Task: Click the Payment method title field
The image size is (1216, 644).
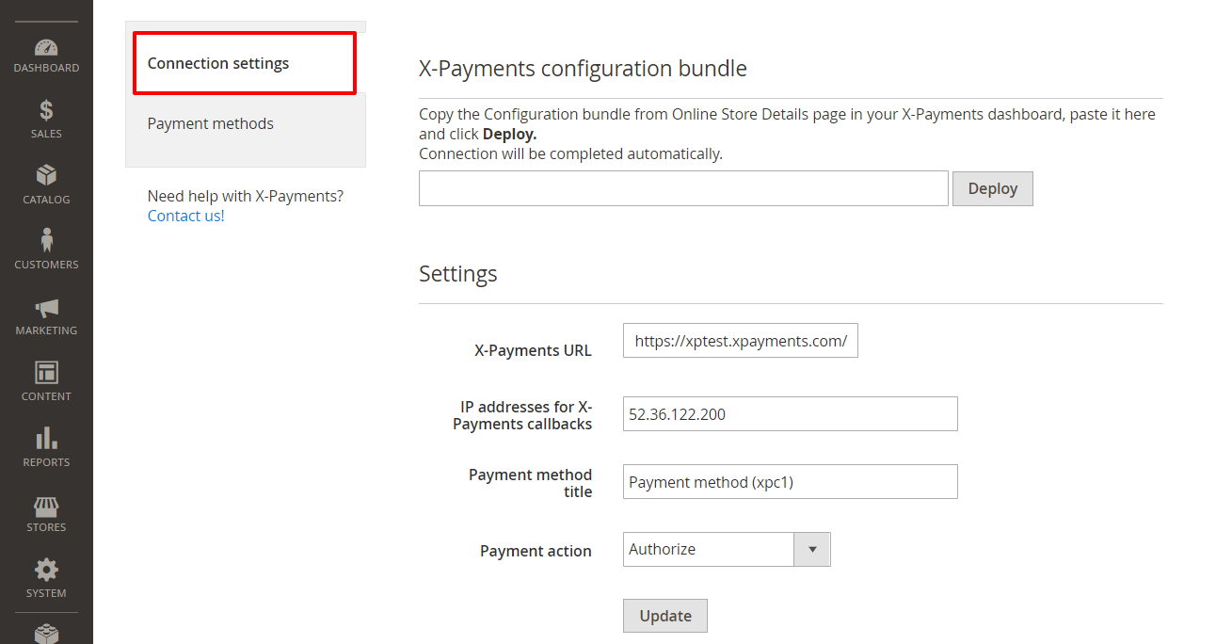Action: pos(791,482)
